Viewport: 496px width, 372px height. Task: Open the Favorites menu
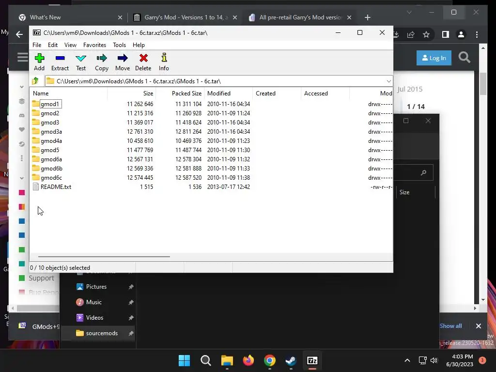point(94,45)
